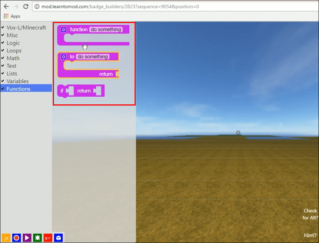This screenshot has width=319, height=243.
Task: Click return label on to do something block
Action: point(106,74)
